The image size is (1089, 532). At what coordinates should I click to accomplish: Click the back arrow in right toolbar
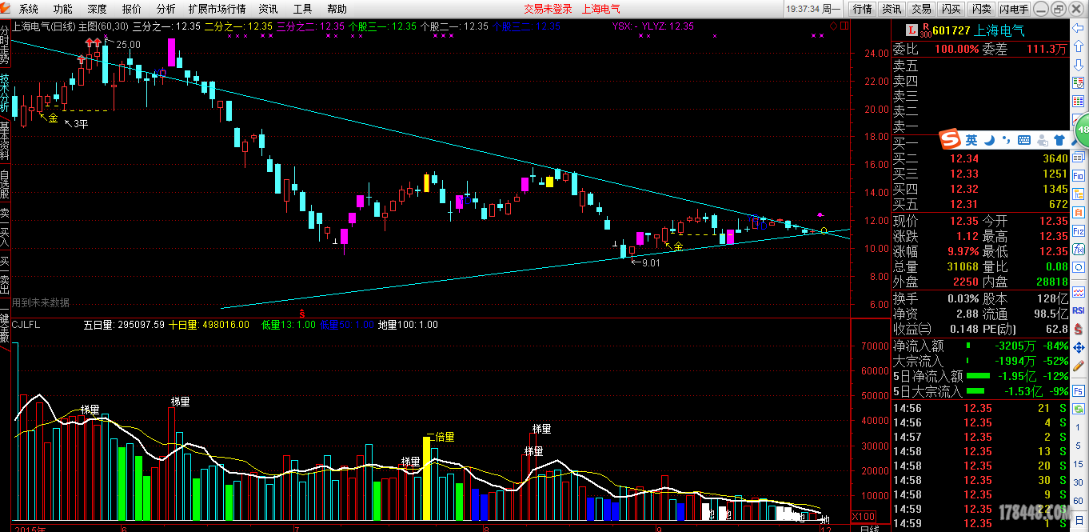click(1079, 28)
